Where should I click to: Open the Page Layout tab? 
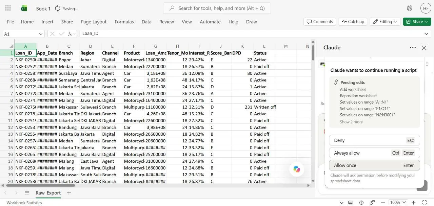click(94, 22)
